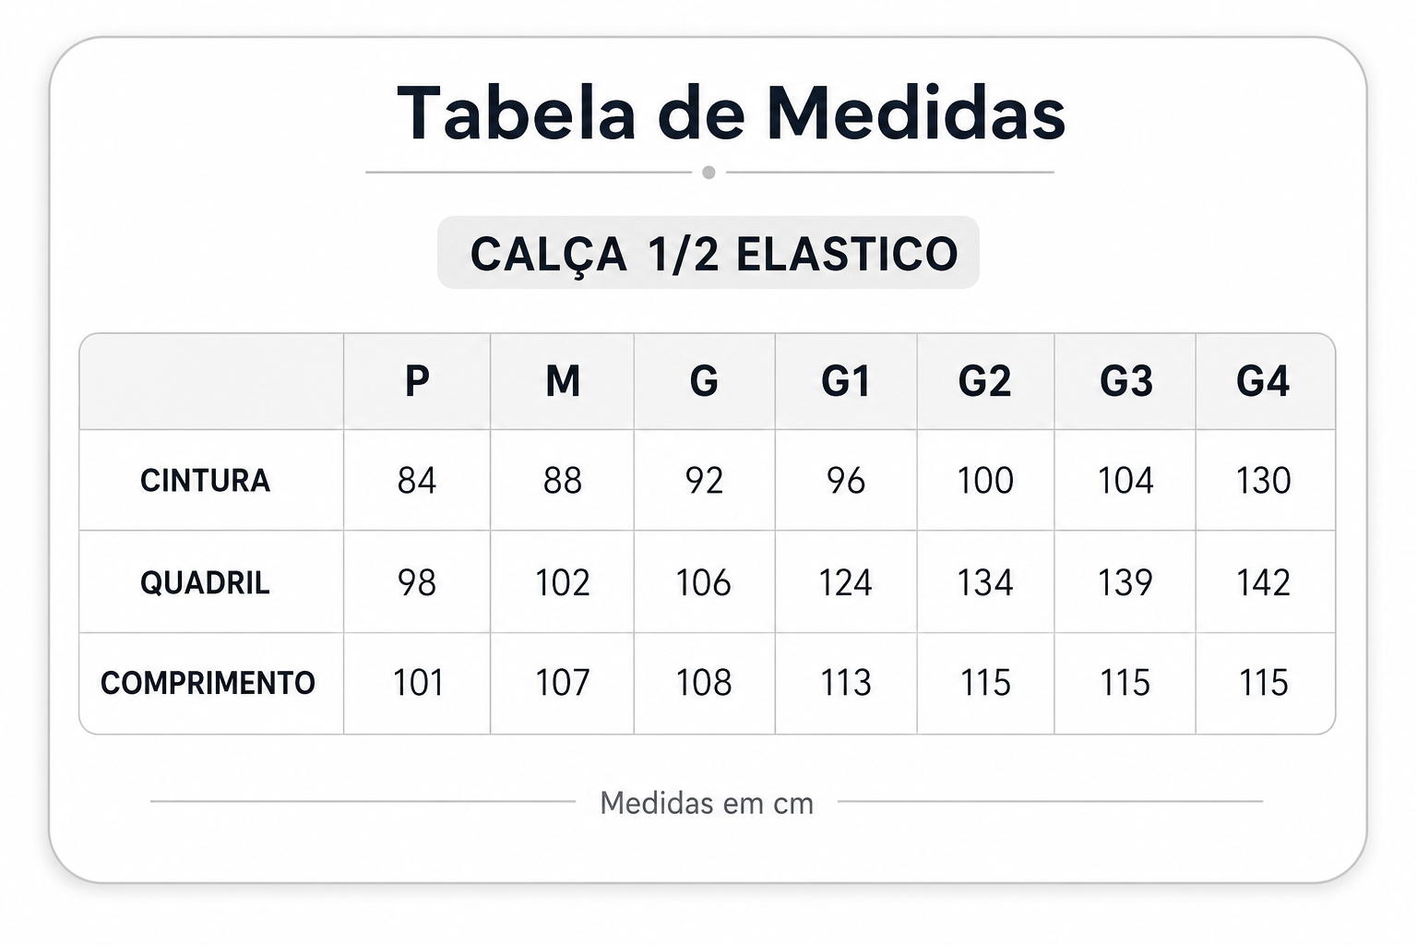Click the divider dot under the title
Screen dimensions: 1417x945
tap(708, 173)
